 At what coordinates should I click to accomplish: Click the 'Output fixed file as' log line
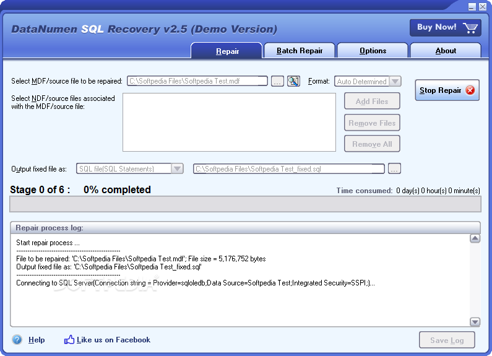point(108,267)
